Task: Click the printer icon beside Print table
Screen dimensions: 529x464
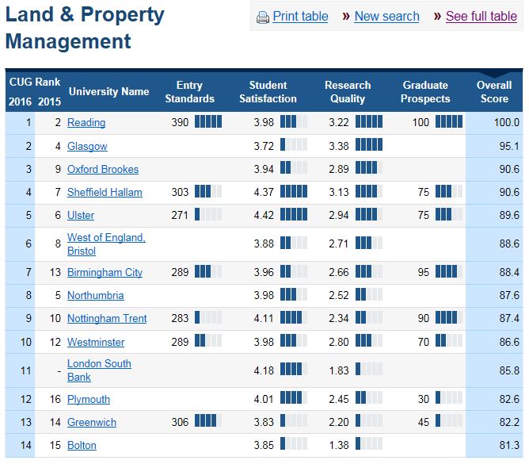Action: tap(262, 17)
